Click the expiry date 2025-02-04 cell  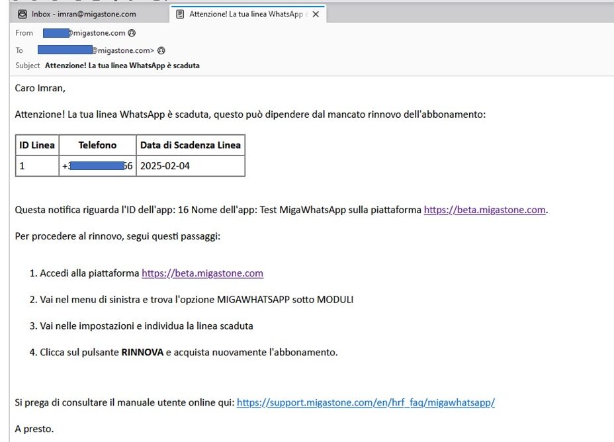(x=165, y=166)
